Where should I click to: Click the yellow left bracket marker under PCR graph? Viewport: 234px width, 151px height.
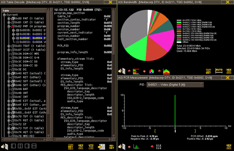(155, 131)
